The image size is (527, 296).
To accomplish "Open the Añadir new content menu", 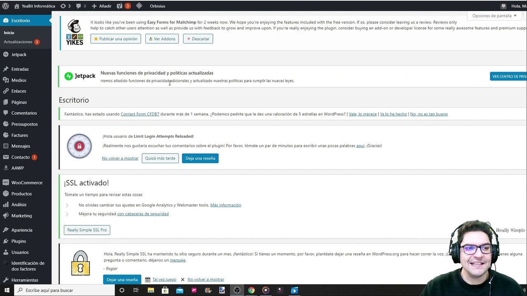I will [102, 6].
